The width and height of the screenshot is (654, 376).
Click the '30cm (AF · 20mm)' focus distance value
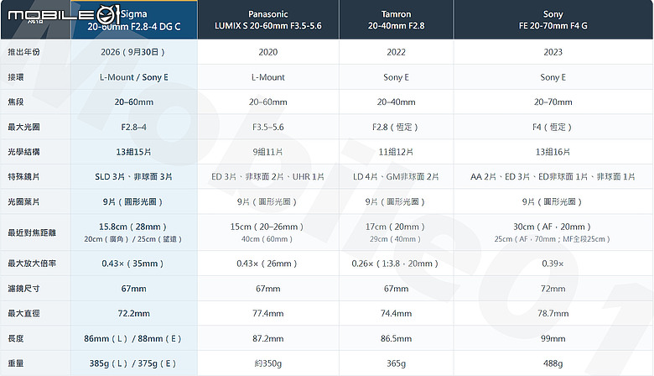(553, 227)
